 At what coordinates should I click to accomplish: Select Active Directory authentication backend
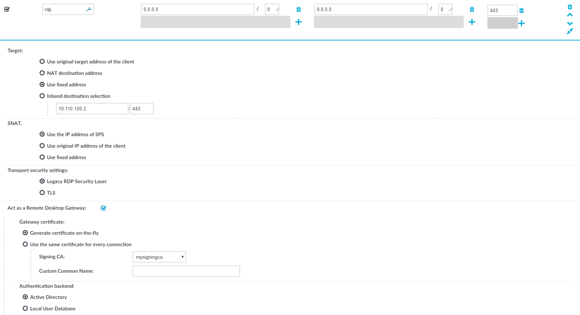[25, 297]
